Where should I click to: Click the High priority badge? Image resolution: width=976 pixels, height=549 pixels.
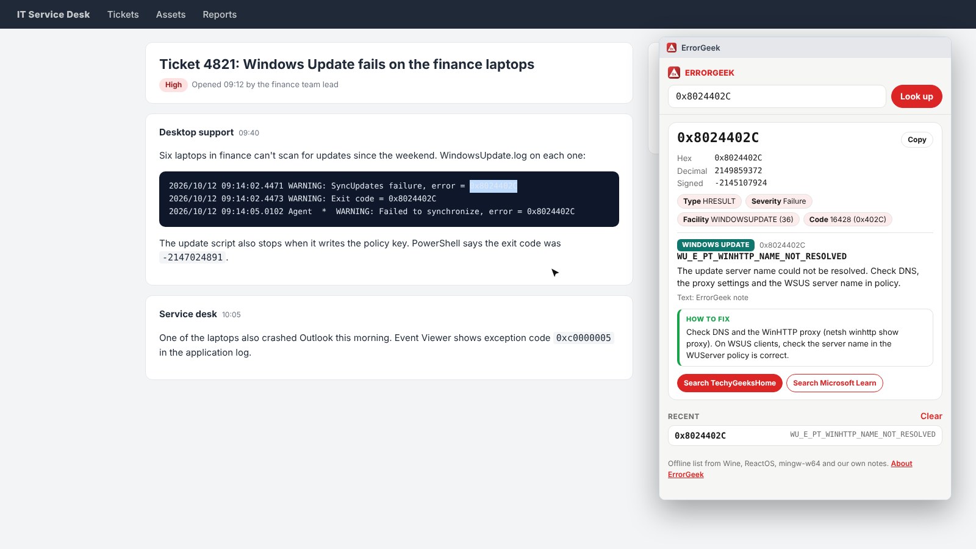click(x=173, y=85)
